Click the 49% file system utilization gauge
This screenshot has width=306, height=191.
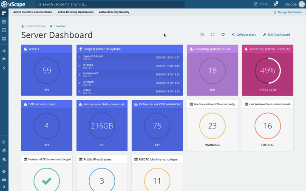[x=268, y=70]
